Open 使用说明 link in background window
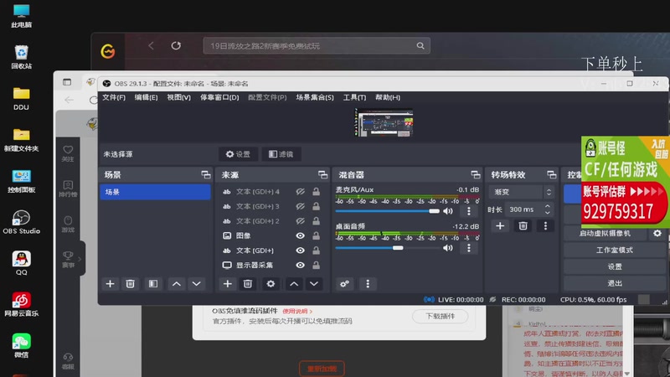 click(297, 311)
